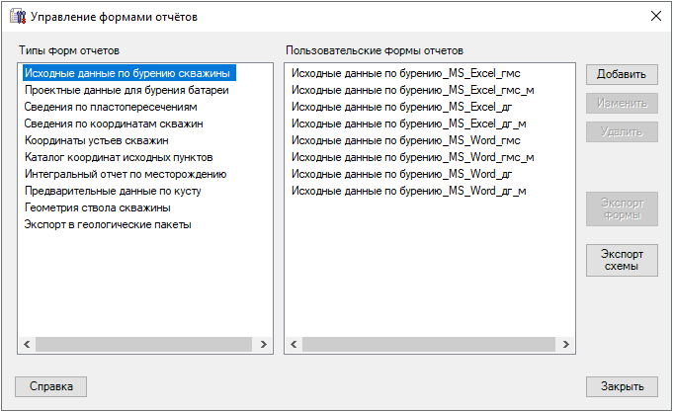Select 'Экспорт в геологические пакеты' entry
674x412 pixels.
click(x=108, y=224)
